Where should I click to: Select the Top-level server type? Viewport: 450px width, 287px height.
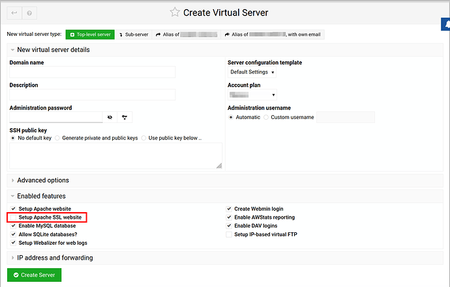[x=91, y=34]
